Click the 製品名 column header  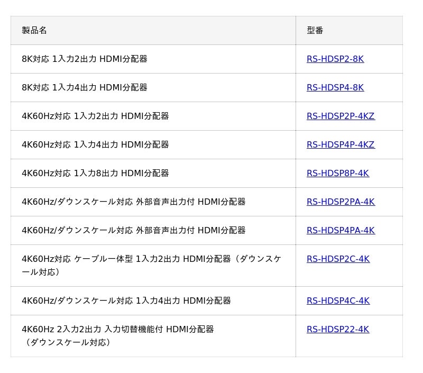pyautogui.click(x=34, y=31)
